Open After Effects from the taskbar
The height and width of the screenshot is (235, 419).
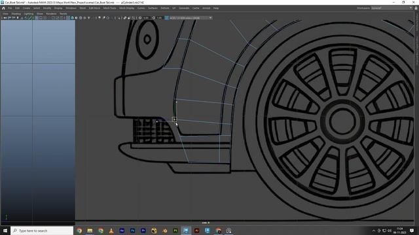pos(122,230)
